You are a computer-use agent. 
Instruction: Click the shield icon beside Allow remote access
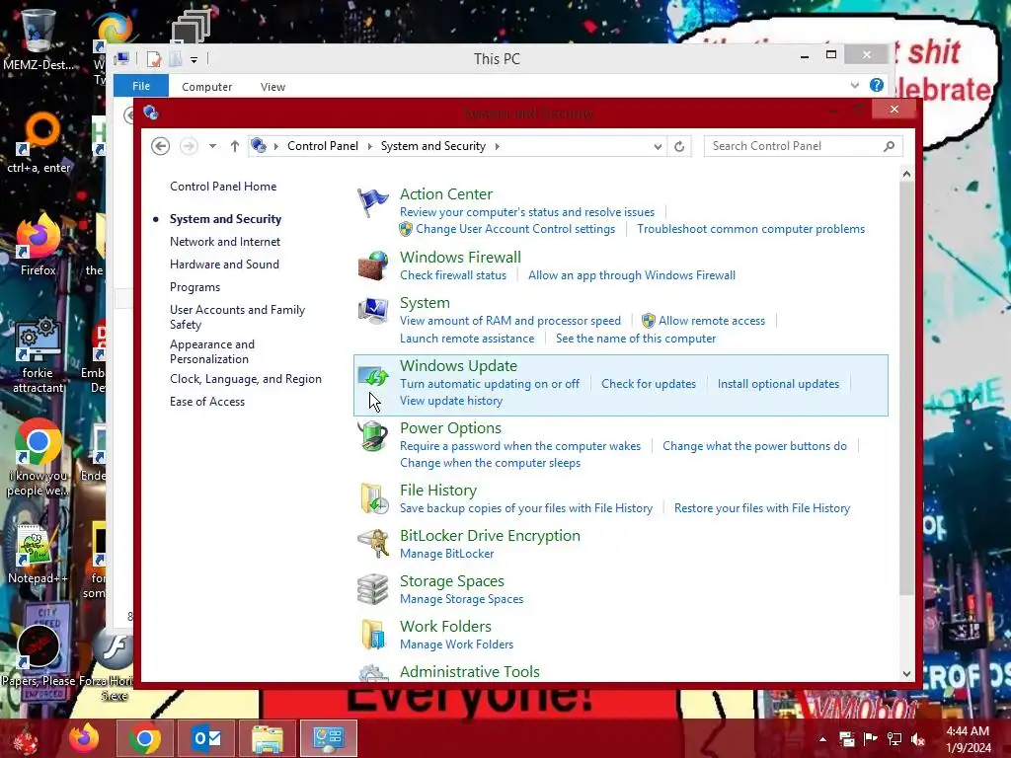(x=648, y=321)
